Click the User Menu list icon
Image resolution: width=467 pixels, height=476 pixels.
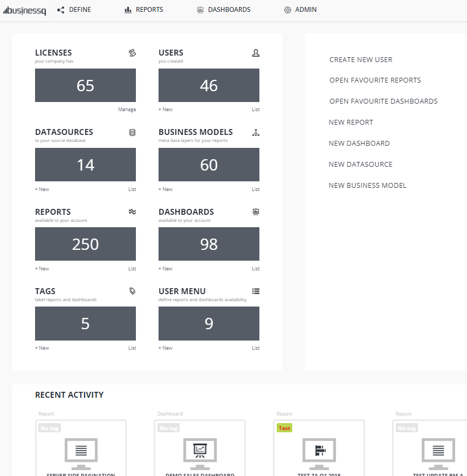click(256, 291)
